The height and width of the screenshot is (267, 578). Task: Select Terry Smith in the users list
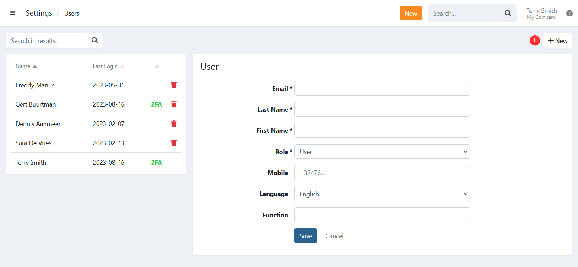tap(31, 163)
